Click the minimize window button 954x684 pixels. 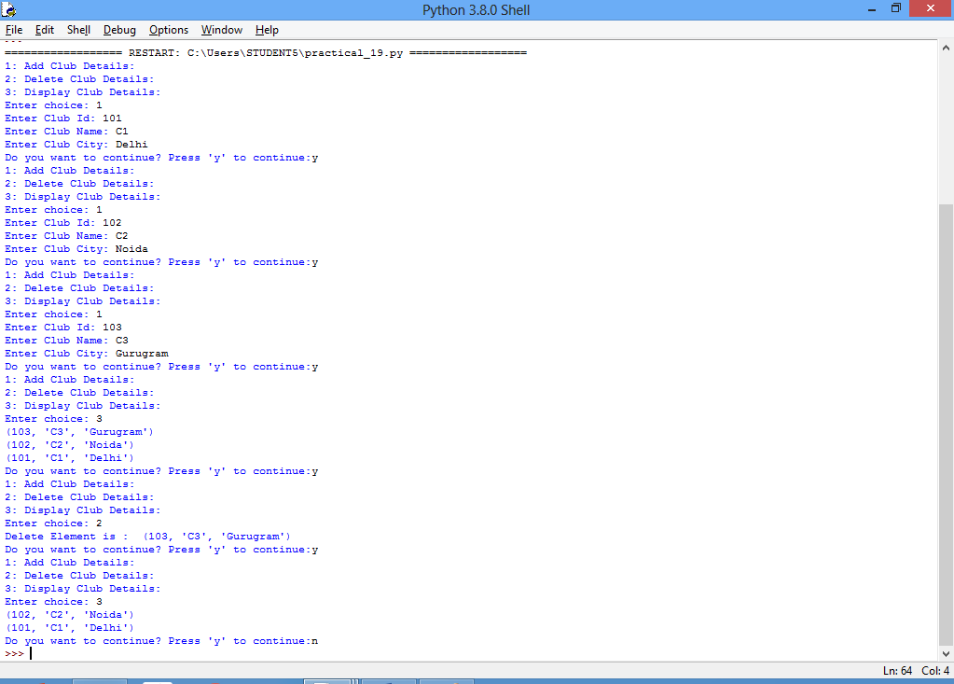873,8
